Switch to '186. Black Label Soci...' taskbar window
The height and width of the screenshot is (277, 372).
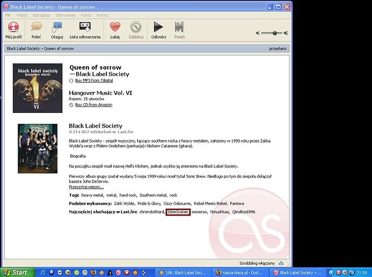pos(183,272)
